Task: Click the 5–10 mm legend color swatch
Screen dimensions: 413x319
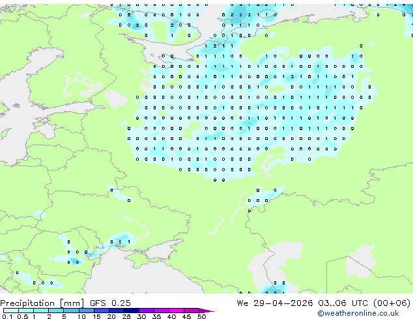Action: tap(71, 311)
